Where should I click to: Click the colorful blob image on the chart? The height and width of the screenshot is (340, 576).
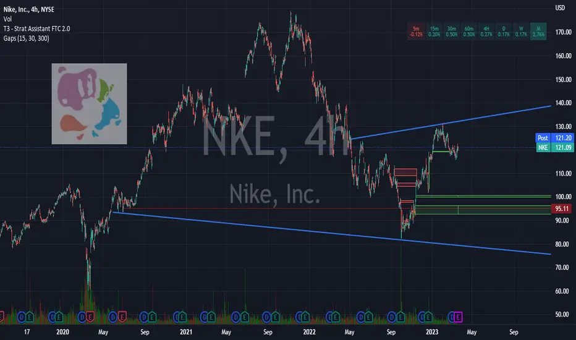(89, 104)
